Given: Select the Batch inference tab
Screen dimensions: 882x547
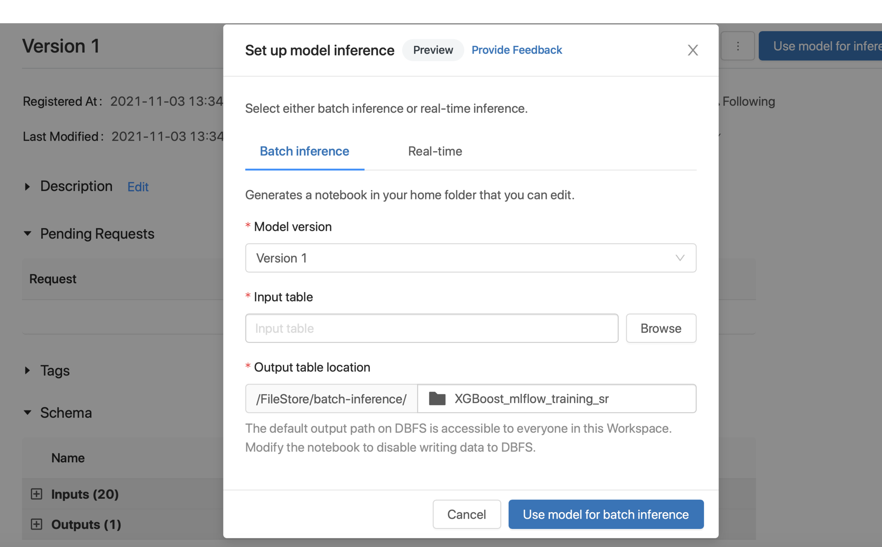Looking at the screenshot, I should coord(304,152).
